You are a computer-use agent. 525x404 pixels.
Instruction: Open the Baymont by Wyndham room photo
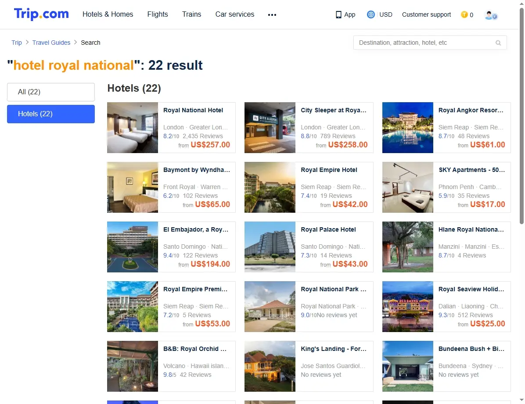click(133, 187)
